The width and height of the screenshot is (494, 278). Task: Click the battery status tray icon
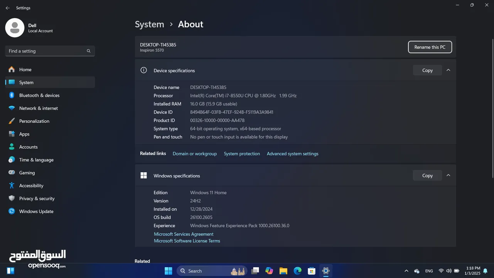pyautogui.click(x=457, y=271)
